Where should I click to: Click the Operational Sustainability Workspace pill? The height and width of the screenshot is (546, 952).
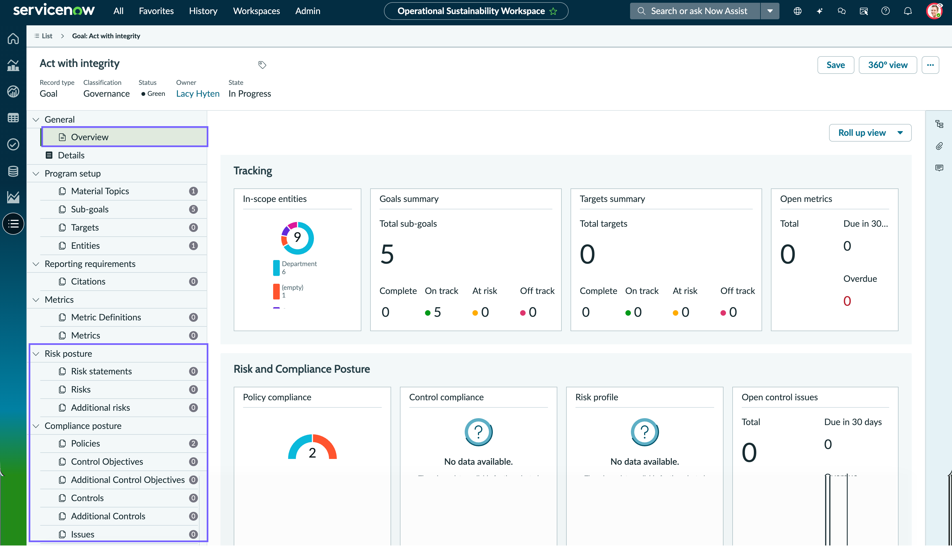tap(476, 11)
